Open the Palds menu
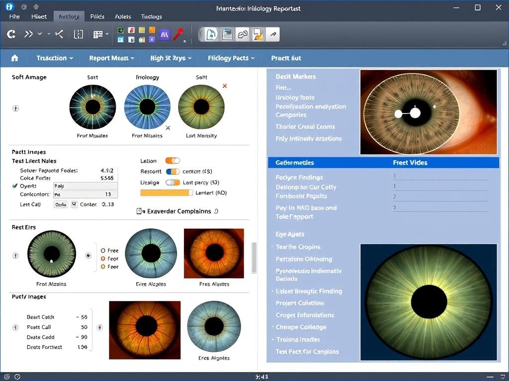 [97, 16]
